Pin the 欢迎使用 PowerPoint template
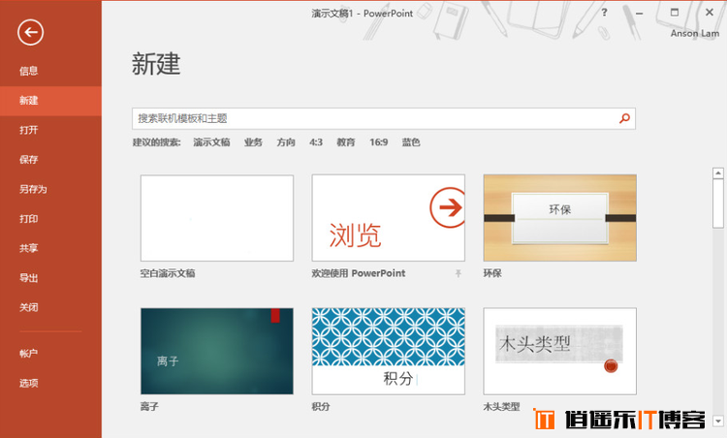This screenshot has height=438, width=727. [458, 273]
